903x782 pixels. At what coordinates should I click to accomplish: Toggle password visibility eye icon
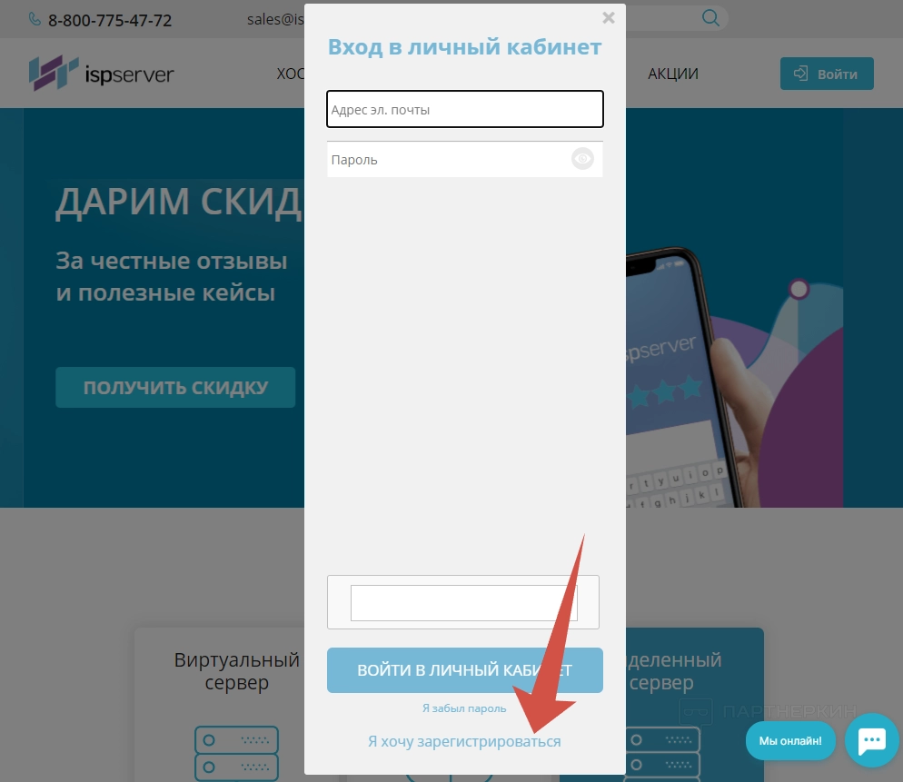tap(582, 159)
